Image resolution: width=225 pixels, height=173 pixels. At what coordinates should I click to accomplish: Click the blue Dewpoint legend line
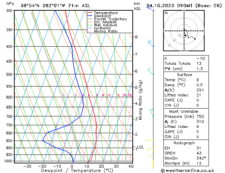(90, 16)
